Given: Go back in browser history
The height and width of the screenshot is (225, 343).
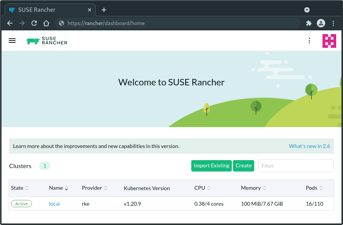Looking at the screenshot, I should [x=10, y=23].
